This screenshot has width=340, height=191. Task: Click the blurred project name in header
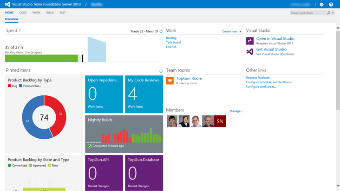(x=97, y=4)
